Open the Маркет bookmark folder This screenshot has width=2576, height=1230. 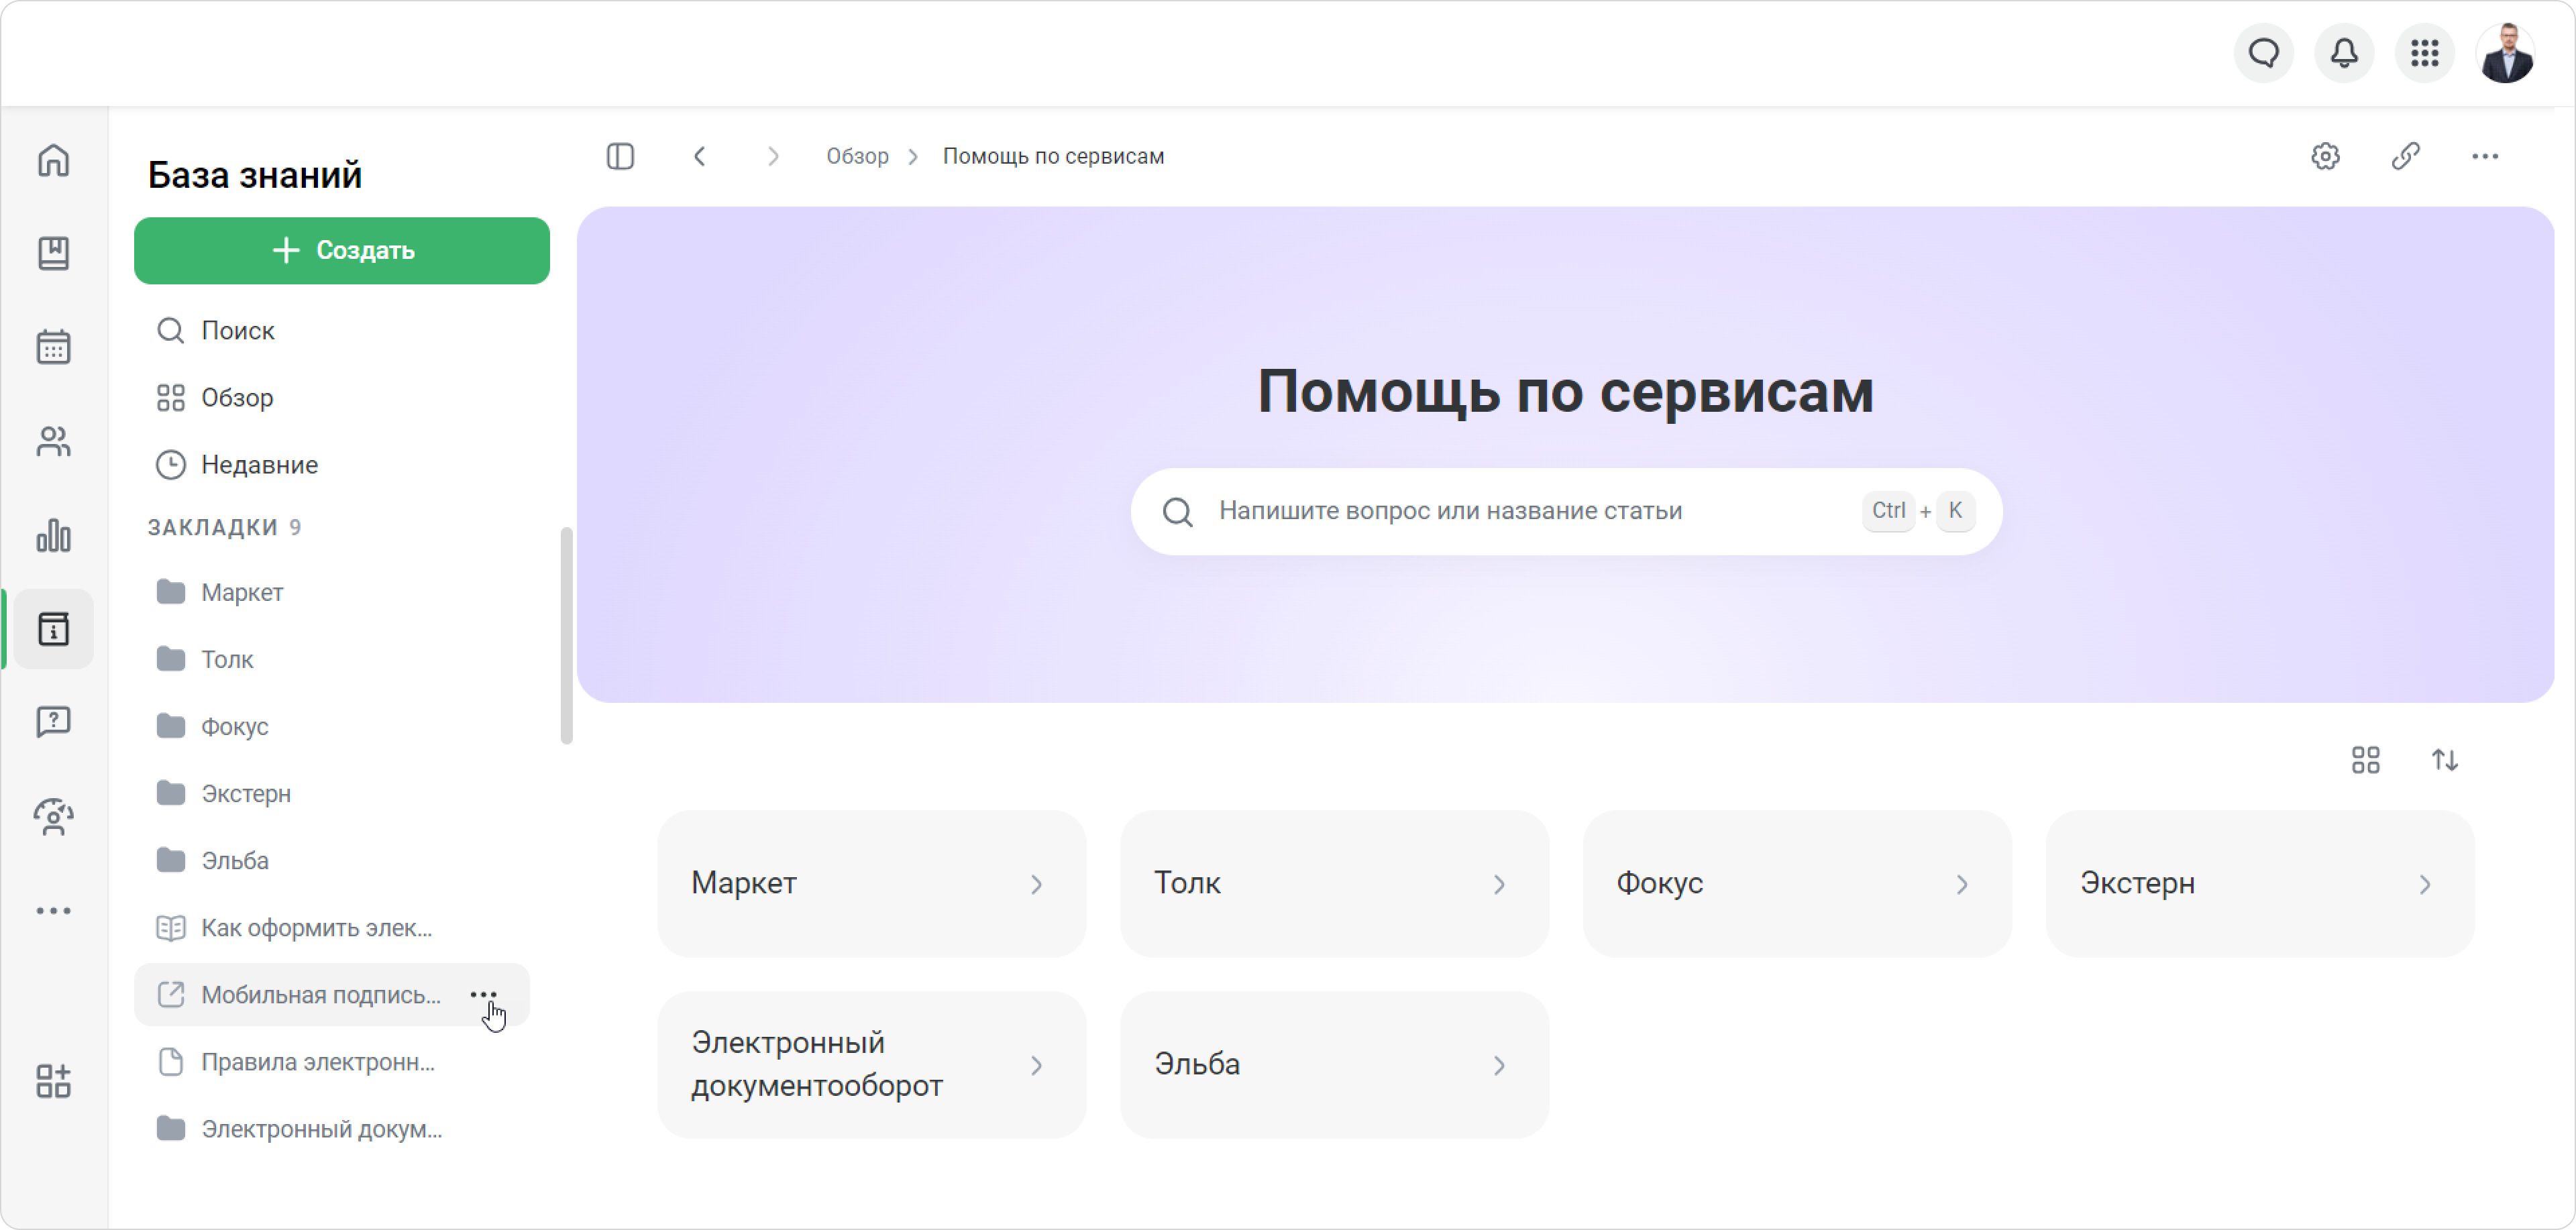click(332, 592)
